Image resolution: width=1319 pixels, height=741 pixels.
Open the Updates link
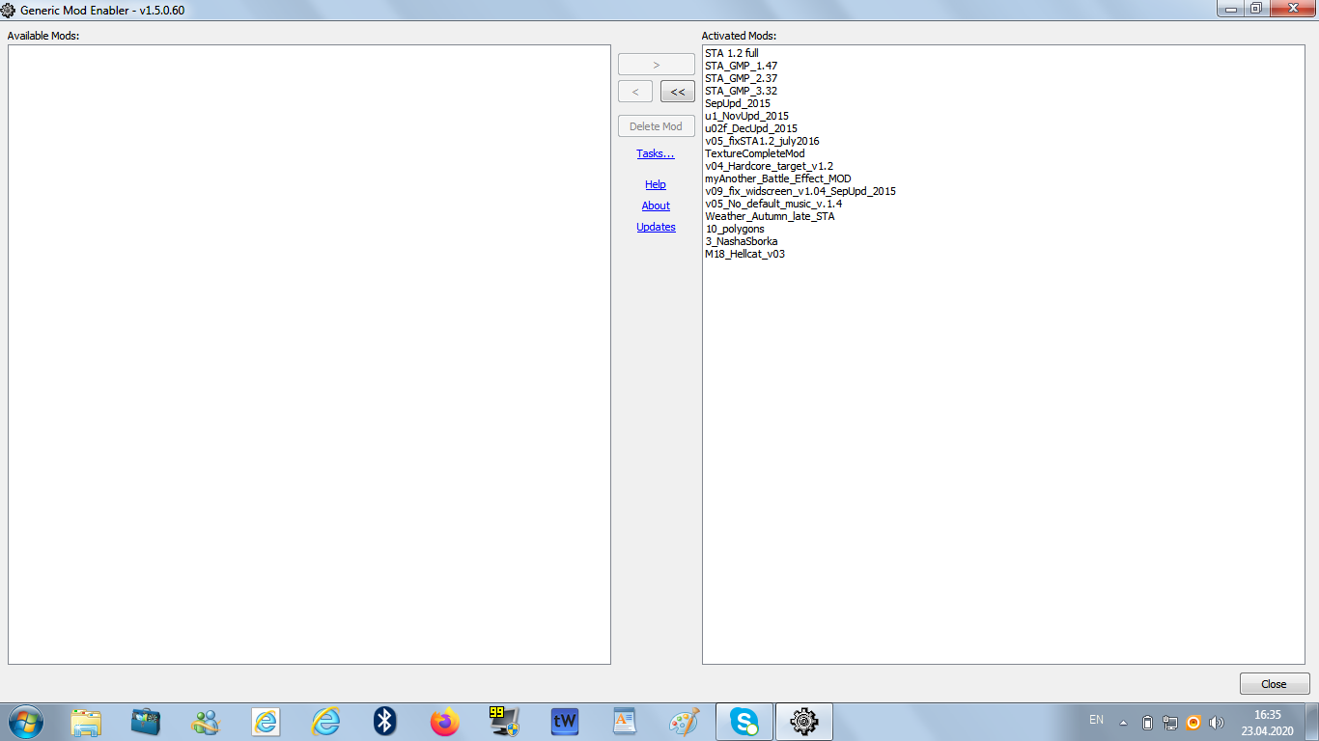click(656, 227)
